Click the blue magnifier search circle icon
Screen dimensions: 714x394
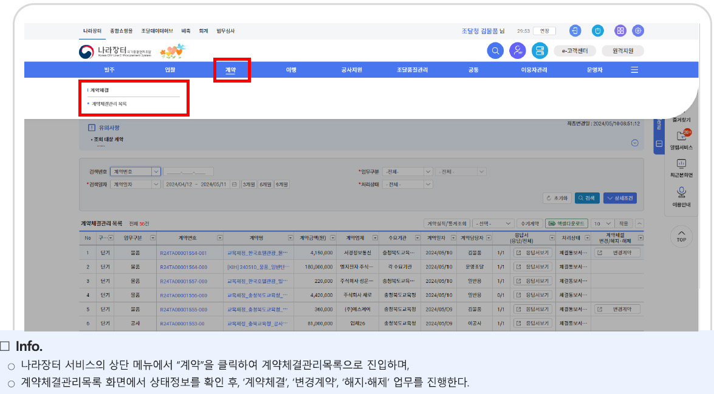click(x=495, y=50)
